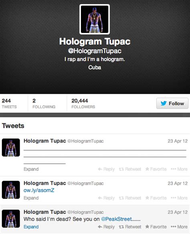Open the ow.ly/asomZ link
This screenshot has height=234, width=190.
(x=39, y=190)
